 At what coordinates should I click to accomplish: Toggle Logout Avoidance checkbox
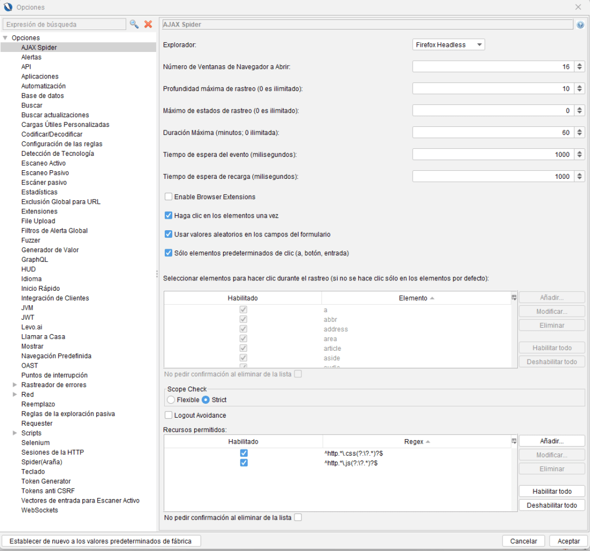pyautogui.click(x=169, y=415)
